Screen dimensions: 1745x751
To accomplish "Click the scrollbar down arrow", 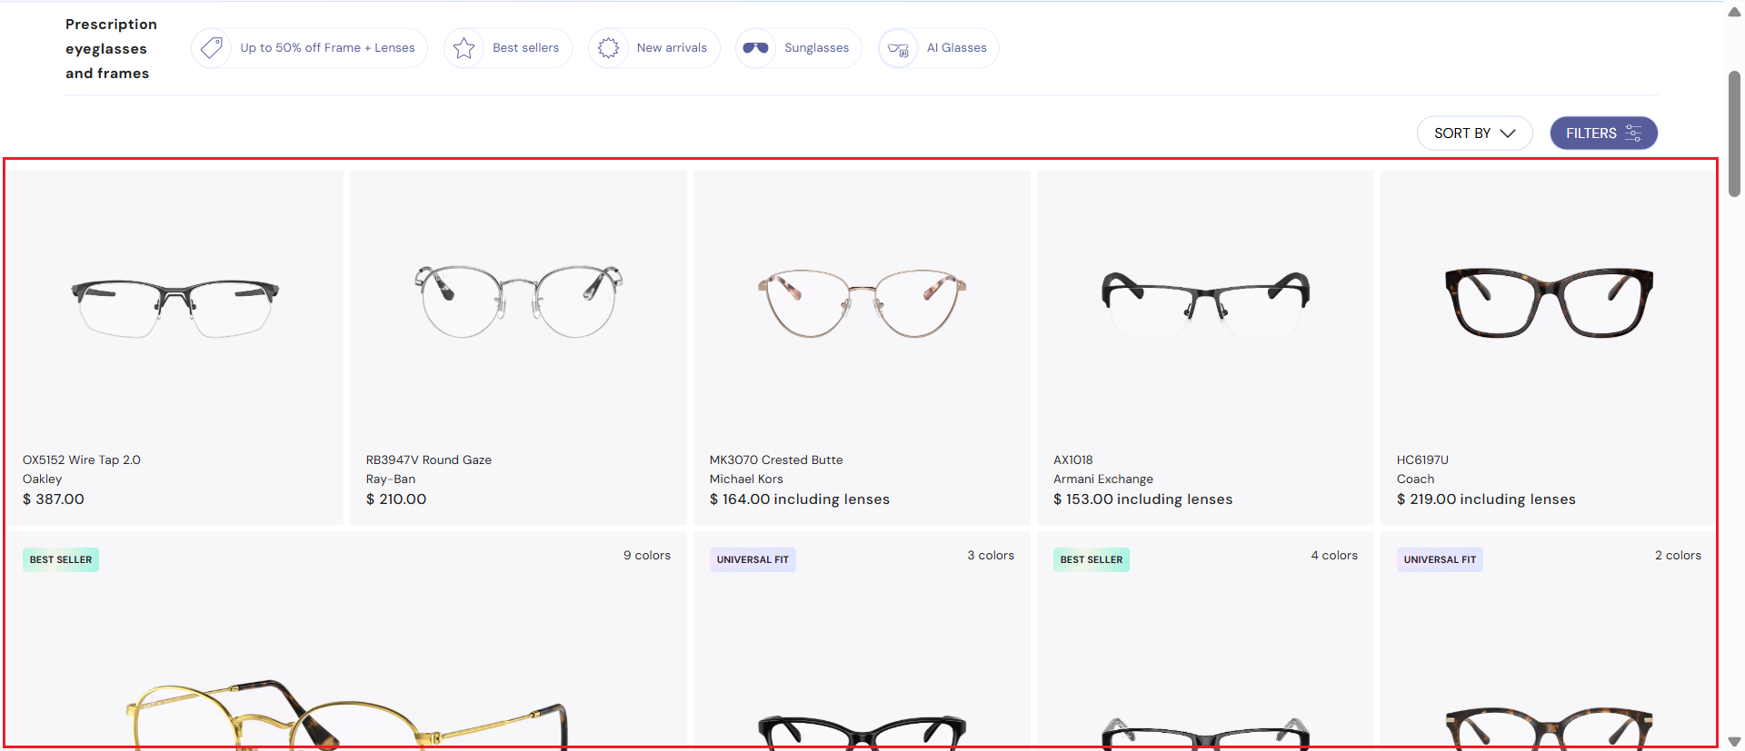I will coord(1734,741).
